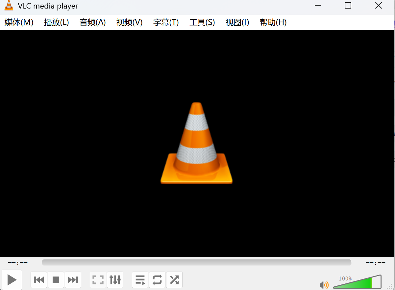Toggle loop repeat mode
Image resolution: width=395 pixels, height=290 pixels.
(157, 280)
